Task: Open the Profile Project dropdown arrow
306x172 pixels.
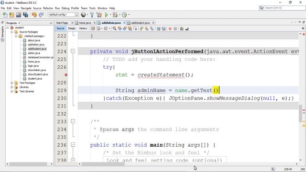Action: (129, 15)
